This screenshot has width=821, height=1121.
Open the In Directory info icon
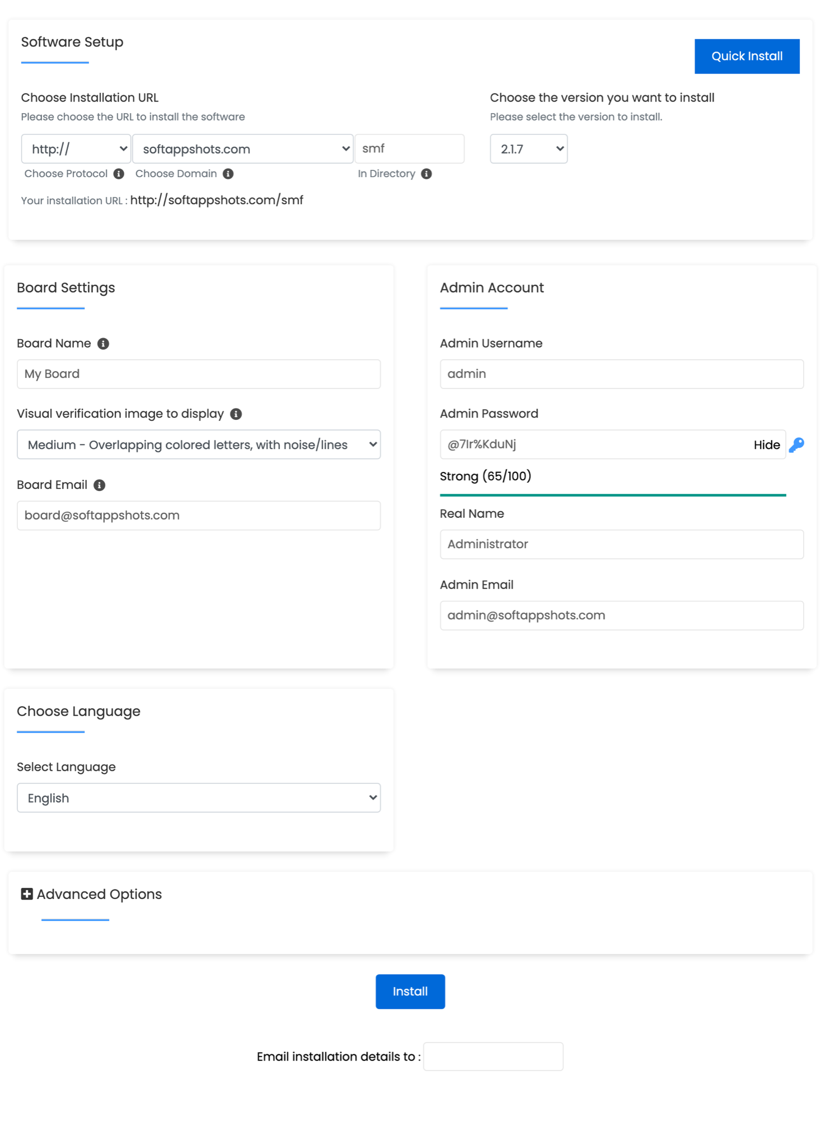(x=426, y=174)
